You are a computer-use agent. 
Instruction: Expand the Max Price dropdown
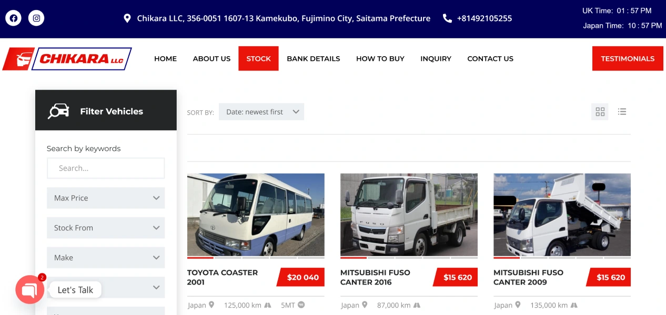click(x=106, y=198)
